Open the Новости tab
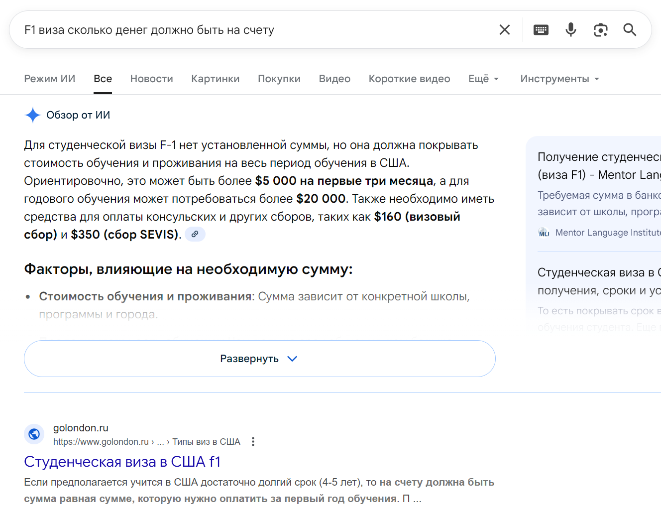 (x=152, y=79)
